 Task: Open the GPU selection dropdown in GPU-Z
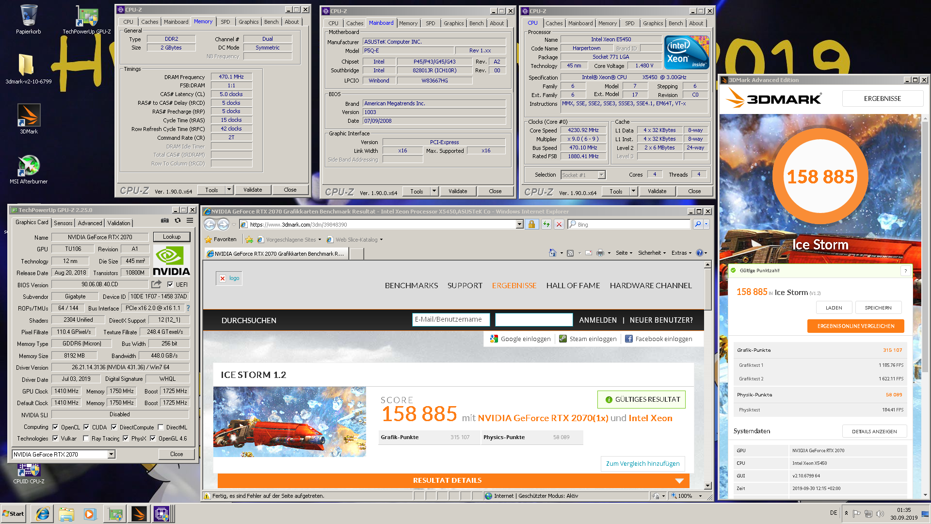pos(111,455)
